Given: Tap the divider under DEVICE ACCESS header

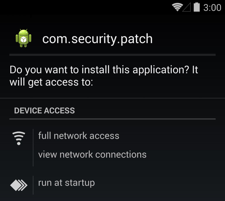Looking at the screenshot, I should point(112,119).
